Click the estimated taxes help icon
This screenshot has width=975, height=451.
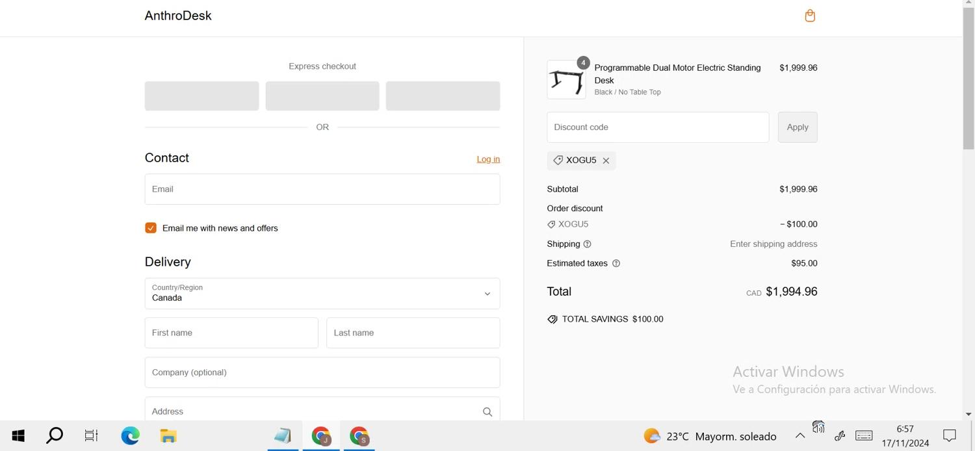pos(616,263)
